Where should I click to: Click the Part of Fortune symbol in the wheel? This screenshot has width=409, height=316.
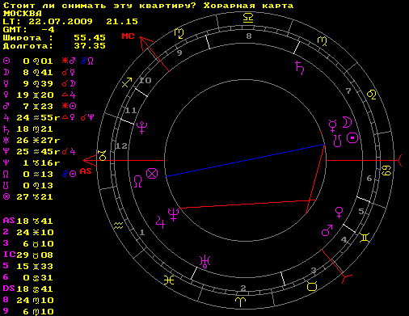pyautogui.click(x=152, y=173)
